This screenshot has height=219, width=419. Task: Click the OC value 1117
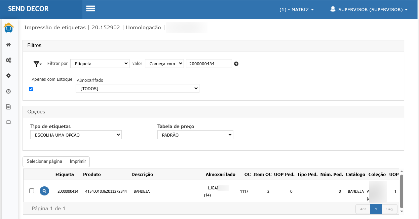(x=244, y=191)
